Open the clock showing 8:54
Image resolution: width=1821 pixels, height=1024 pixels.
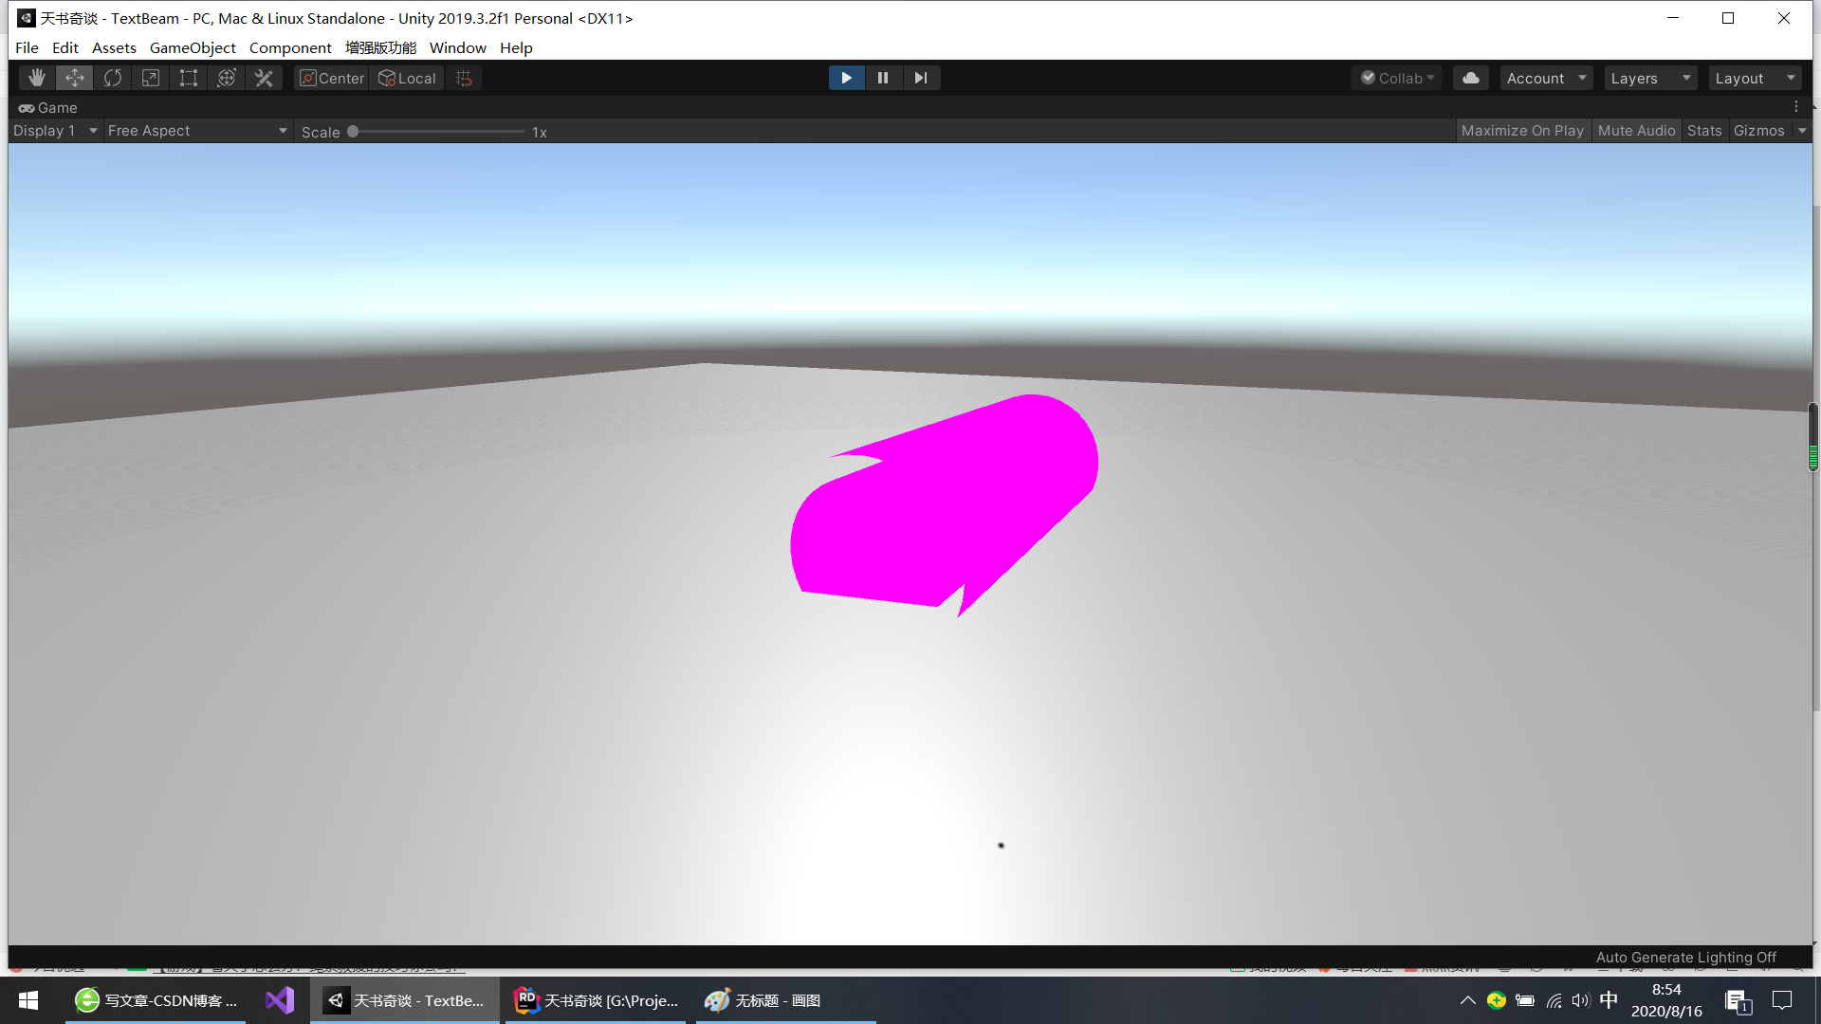1666,1000
